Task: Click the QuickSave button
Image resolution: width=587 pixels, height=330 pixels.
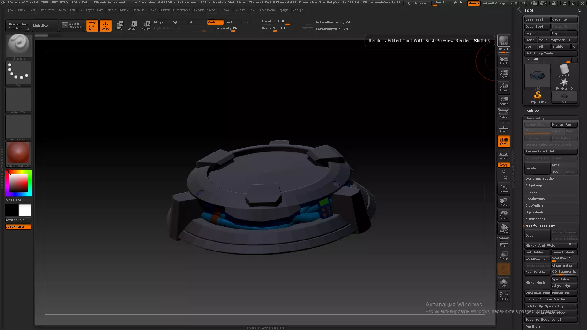Action: click(x=417, y=3)
